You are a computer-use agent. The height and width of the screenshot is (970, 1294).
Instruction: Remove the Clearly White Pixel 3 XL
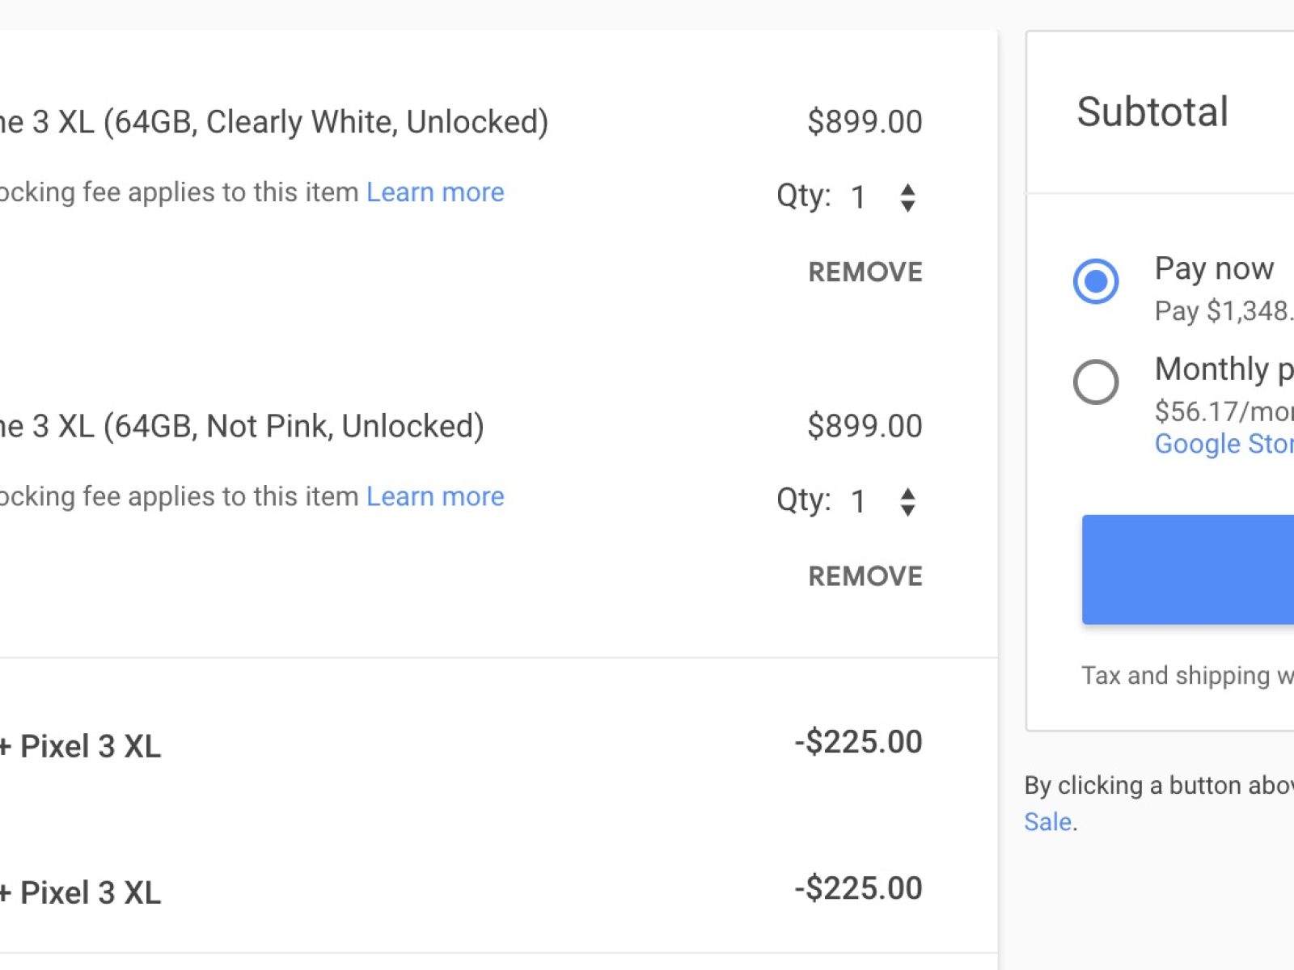865,272
